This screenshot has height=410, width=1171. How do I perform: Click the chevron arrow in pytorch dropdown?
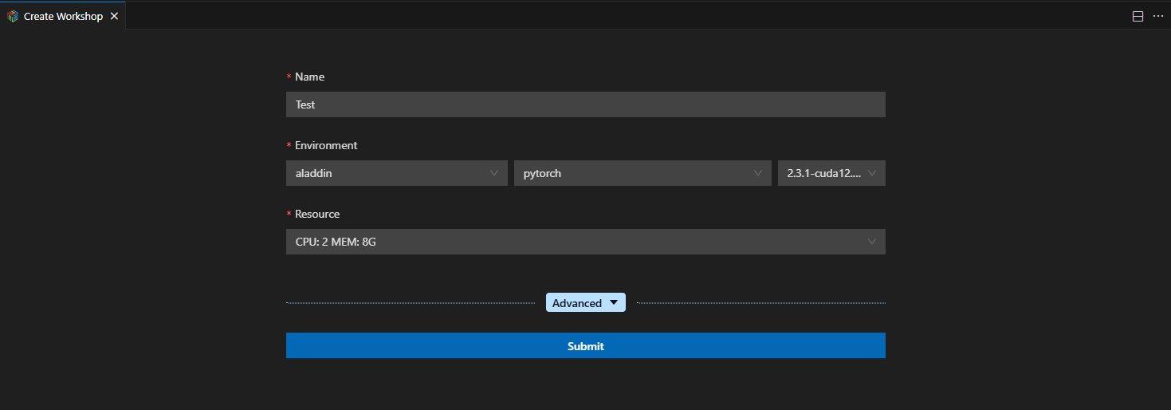coord(758,173)
